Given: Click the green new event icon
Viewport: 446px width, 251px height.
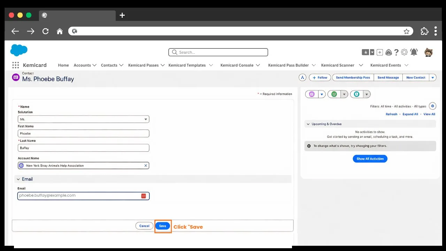Looking at the screenshot, I should click(x=334, y=94).
